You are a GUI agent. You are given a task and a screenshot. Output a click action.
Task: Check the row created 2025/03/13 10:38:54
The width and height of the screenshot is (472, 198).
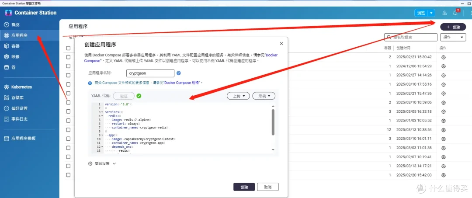coord(68,130)
